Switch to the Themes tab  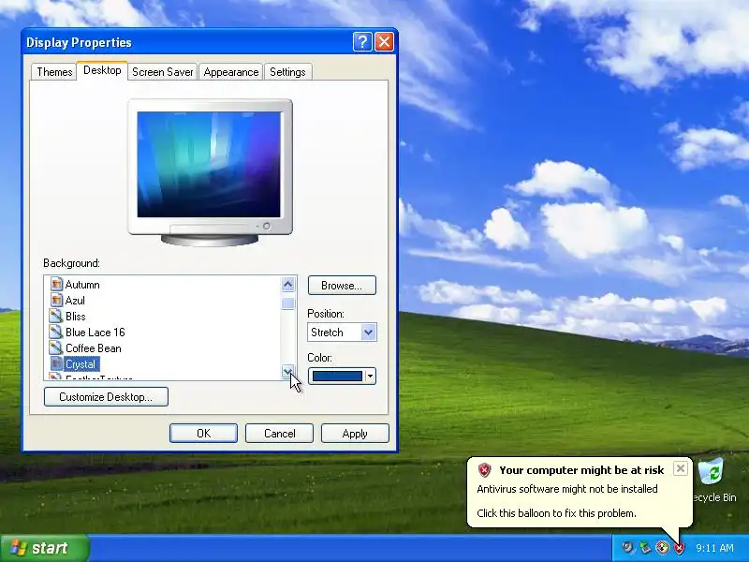point(54,72)
